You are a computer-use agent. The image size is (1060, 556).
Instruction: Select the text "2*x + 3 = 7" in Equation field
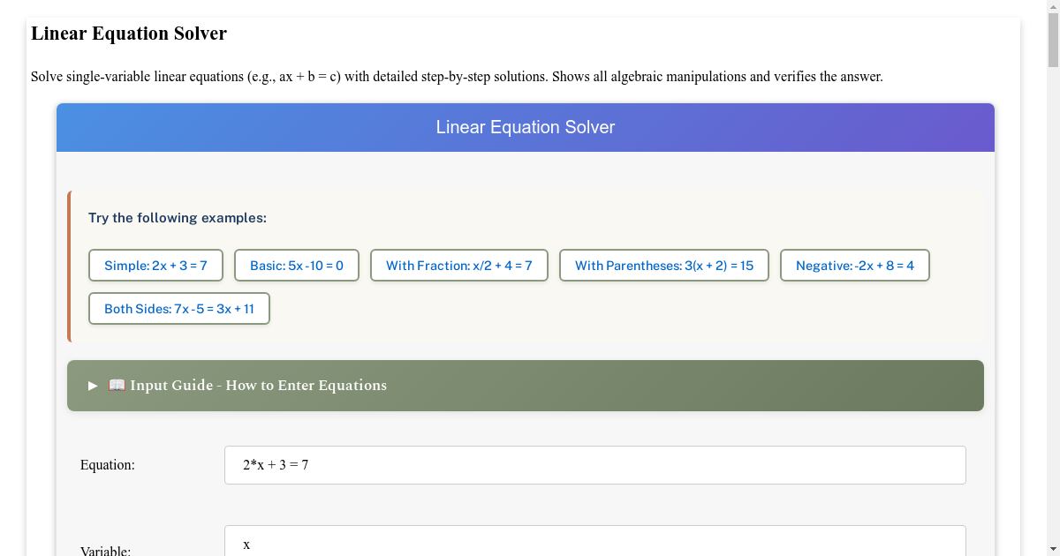(x=275, y=464)
